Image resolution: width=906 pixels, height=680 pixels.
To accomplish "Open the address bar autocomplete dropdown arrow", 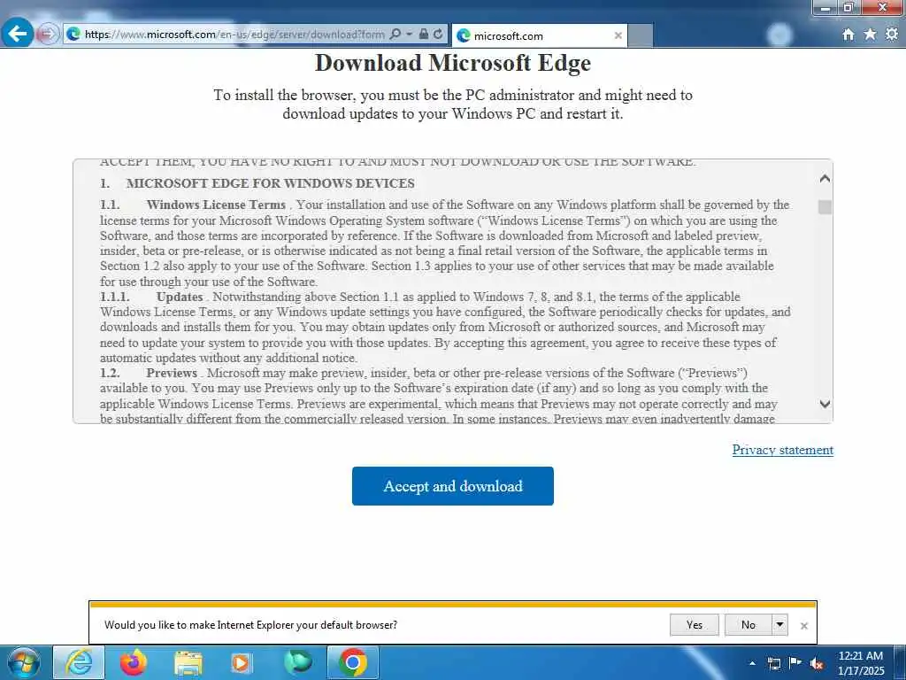I will point(409,35).
